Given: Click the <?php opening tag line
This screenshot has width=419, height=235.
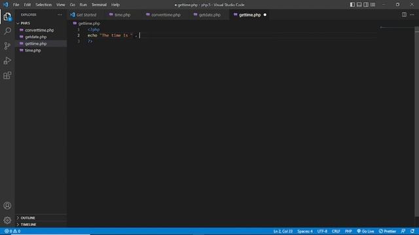Looking at the screenshot, I should [x=94, y=29].
